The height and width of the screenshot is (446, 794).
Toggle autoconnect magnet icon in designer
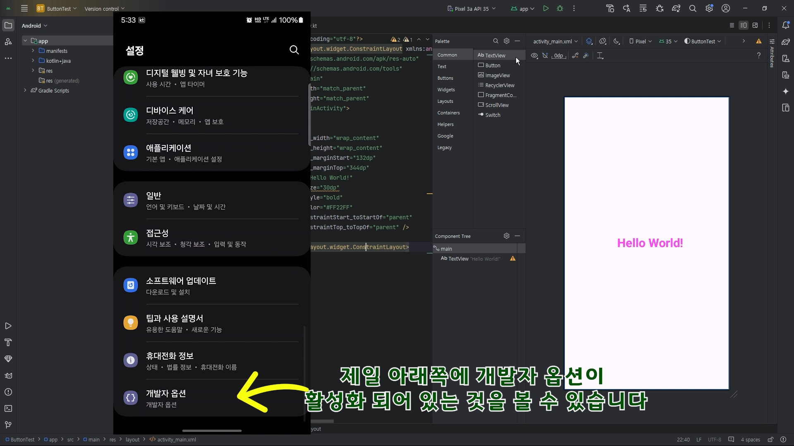pos(545,55)
